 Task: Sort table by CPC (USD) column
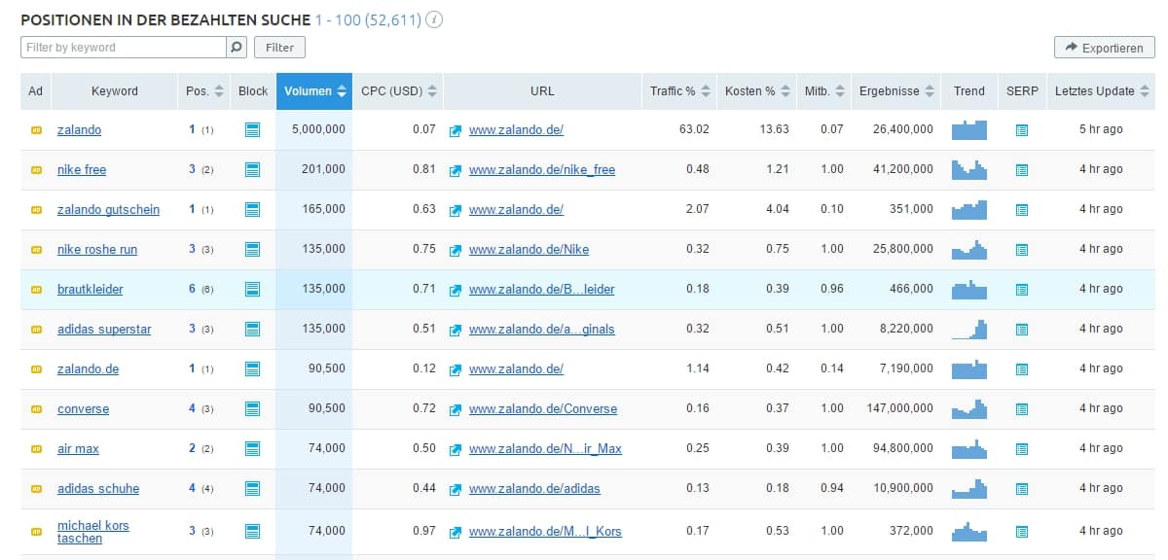click(399, 91)
